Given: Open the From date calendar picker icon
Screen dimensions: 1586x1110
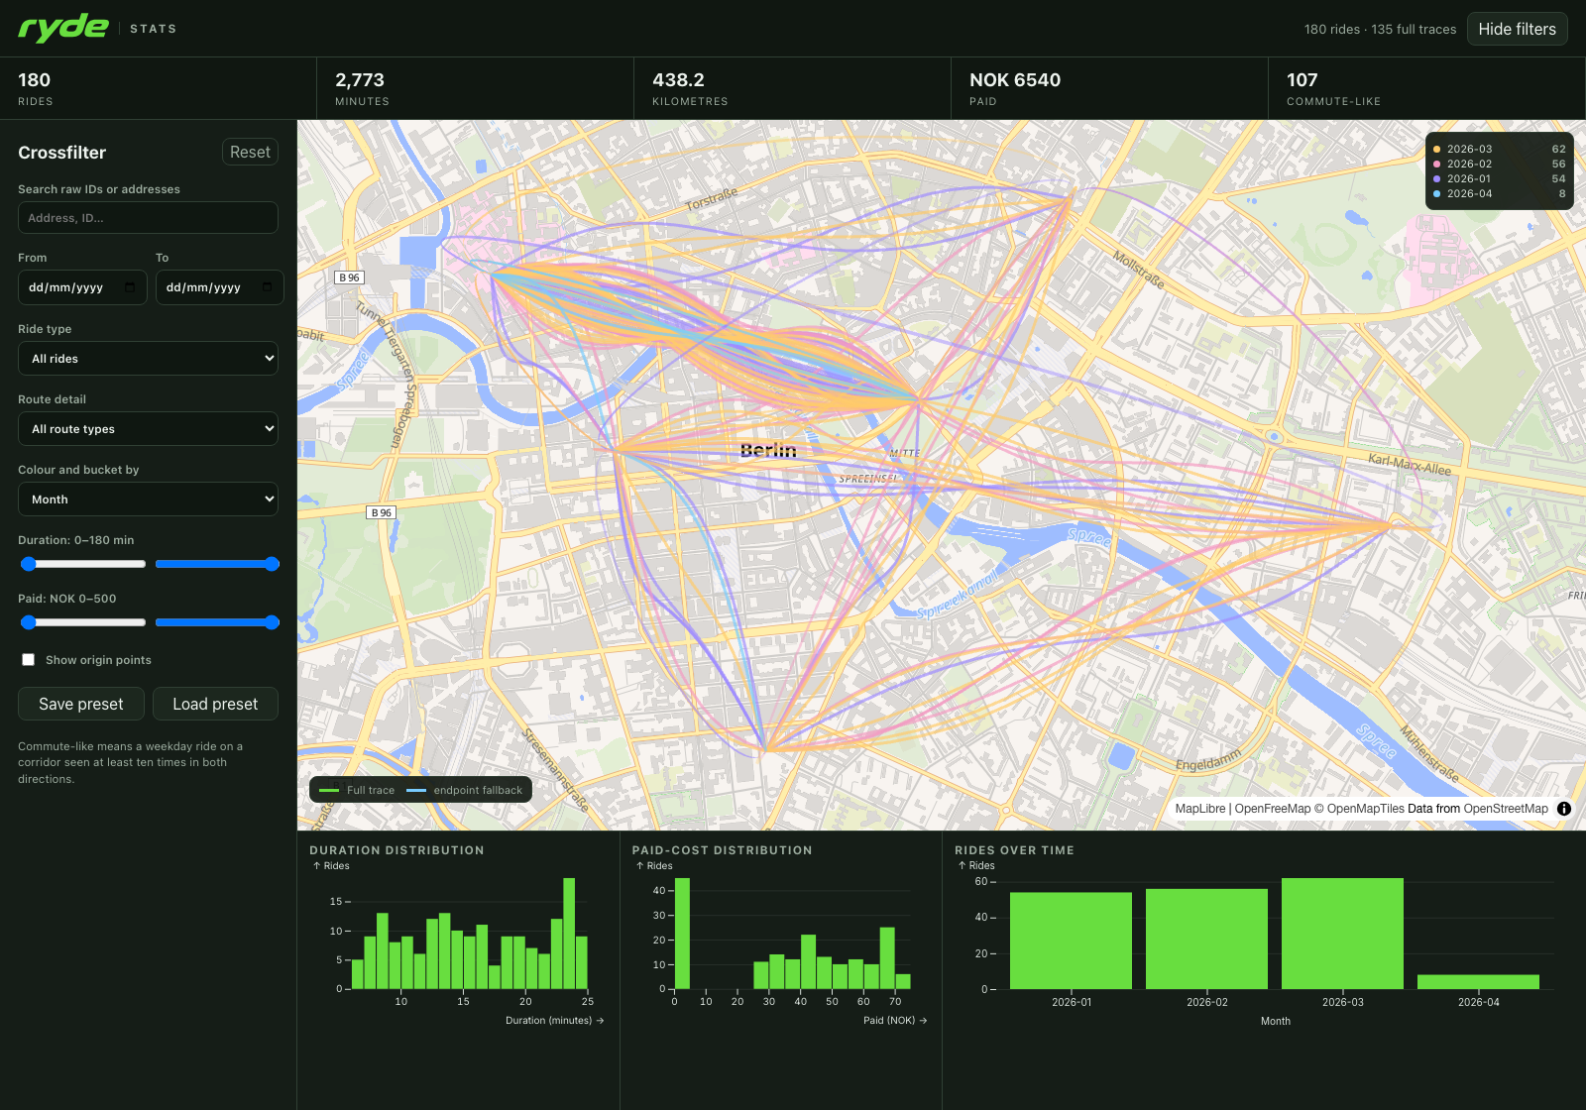Looking at the screenshot, I should coord(130,287).
